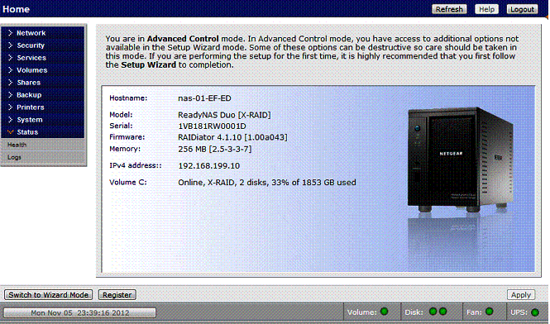Open the Printers section
Image resolution: width=550 pixels, height=324 pixels.
pyautogui.click(x=31, y=107)
